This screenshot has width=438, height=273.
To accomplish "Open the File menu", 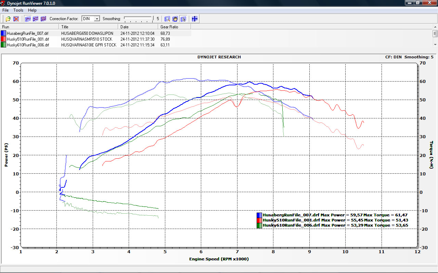I will click(5, 10).
